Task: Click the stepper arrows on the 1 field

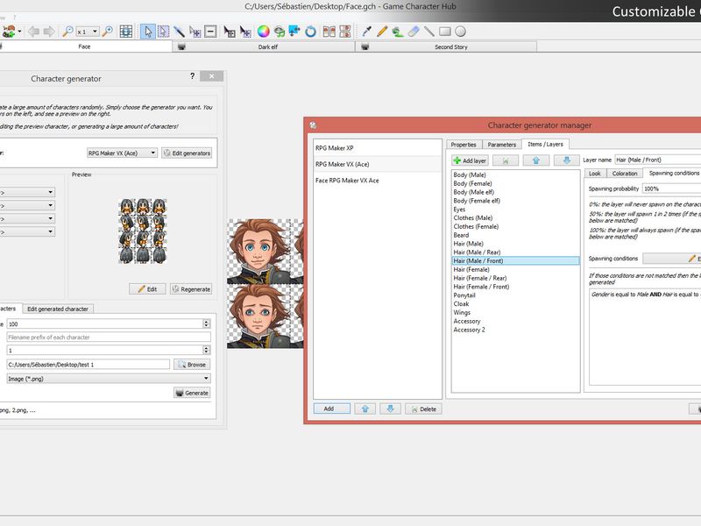Action: (x=206, y=350)
